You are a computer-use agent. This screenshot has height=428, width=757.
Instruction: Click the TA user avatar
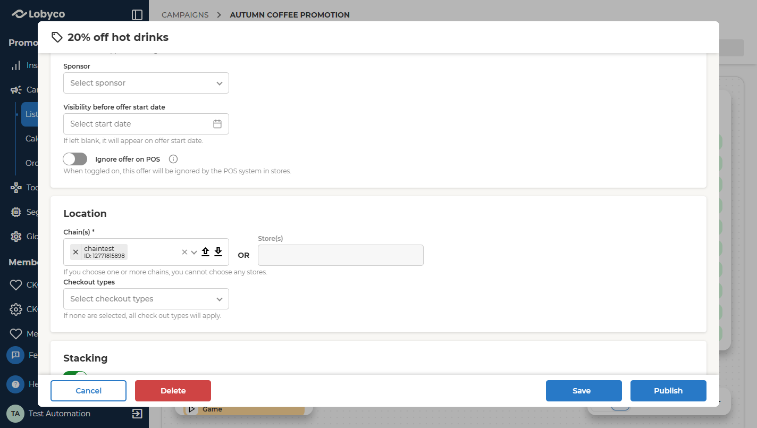coord(15,413)
